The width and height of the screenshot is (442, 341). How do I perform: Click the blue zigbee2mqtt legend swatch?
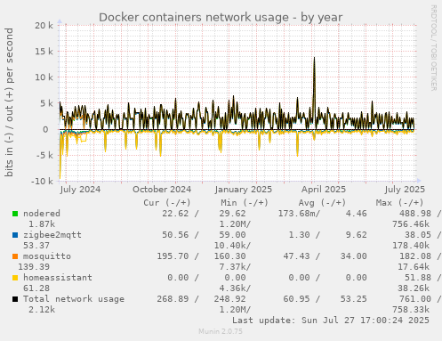click(x=15, y=235)
